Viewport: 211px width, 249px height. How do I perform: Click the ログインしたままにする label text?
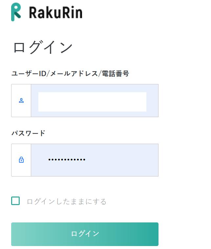[x=67, y=201]
